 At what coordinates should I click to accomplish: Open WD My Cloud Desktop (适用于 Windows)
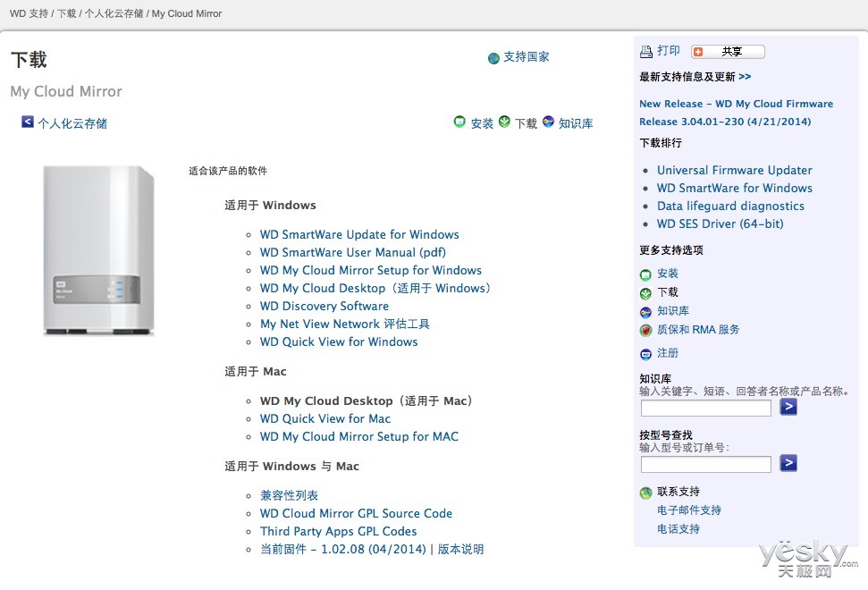(375, 289)
